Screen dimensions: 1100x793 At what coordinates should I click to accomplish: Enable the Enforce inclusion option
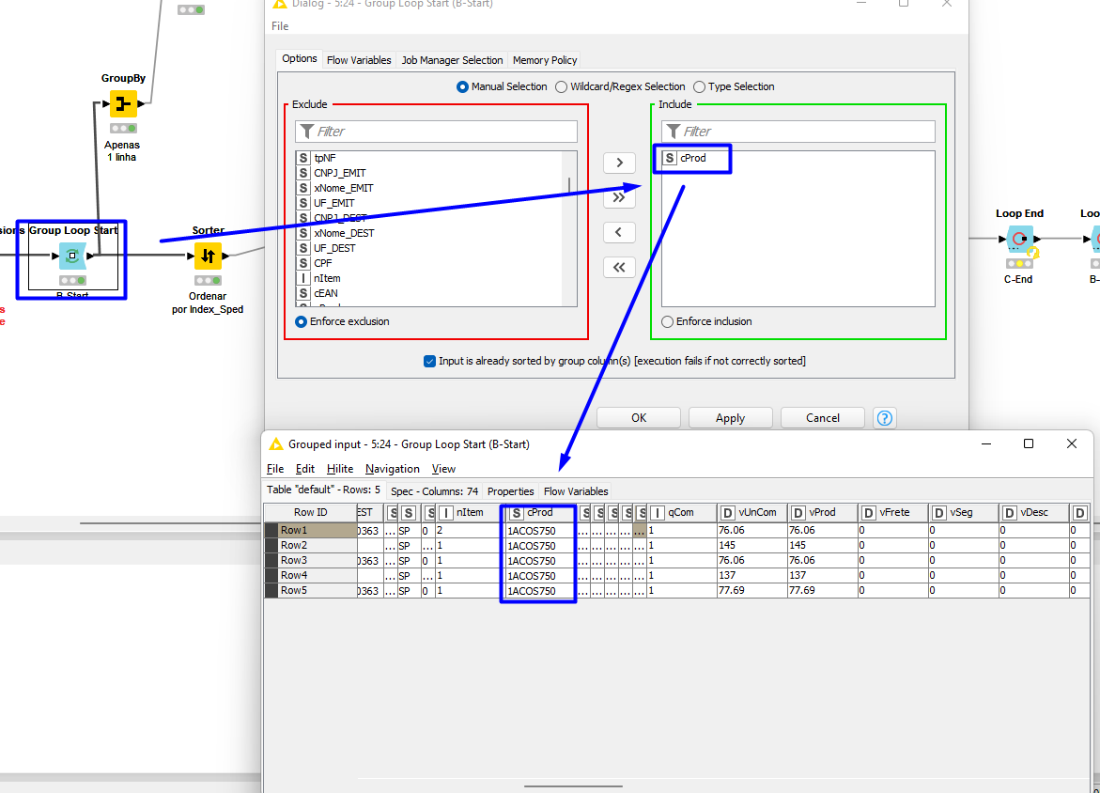point(667,321)
